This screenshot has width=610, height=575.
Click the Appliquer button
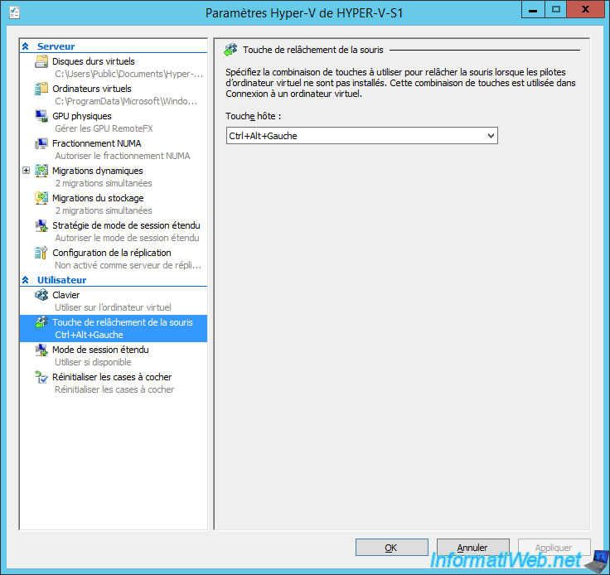[554, 548]
